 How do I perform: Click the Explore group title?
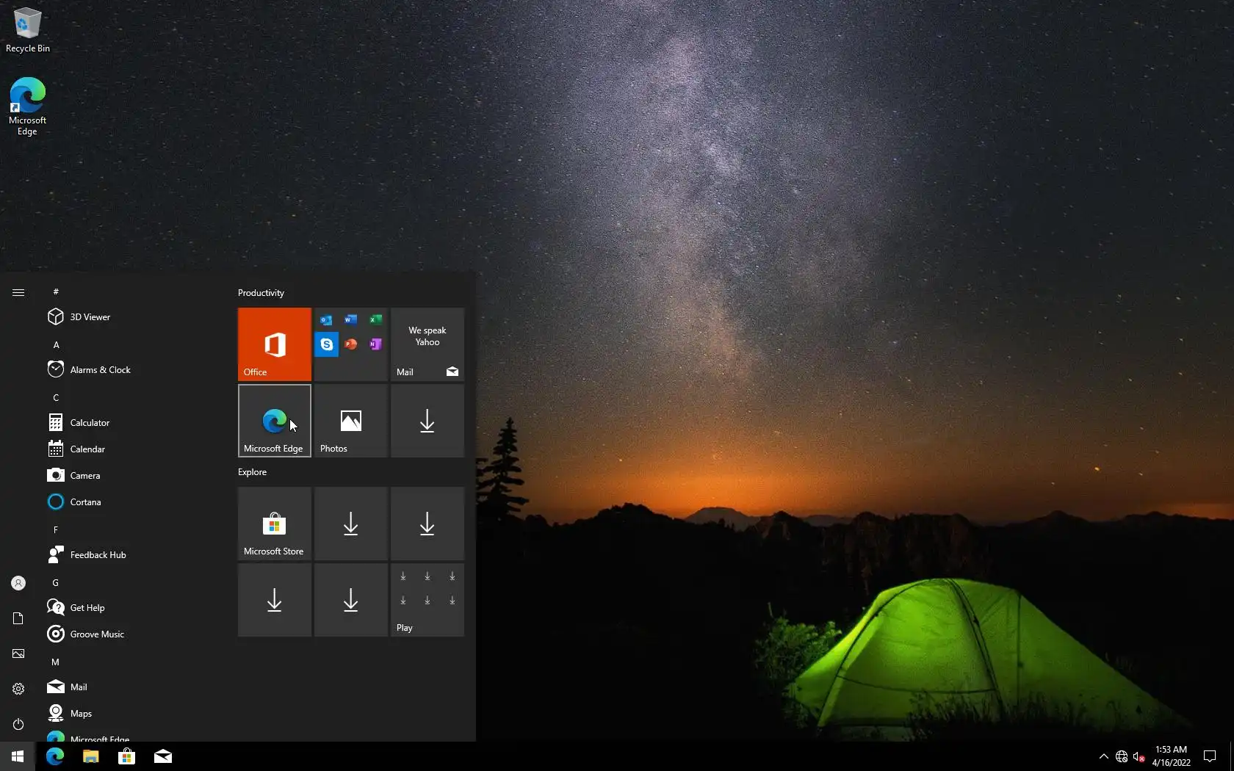pyautogui.click(x=252, y=471)
